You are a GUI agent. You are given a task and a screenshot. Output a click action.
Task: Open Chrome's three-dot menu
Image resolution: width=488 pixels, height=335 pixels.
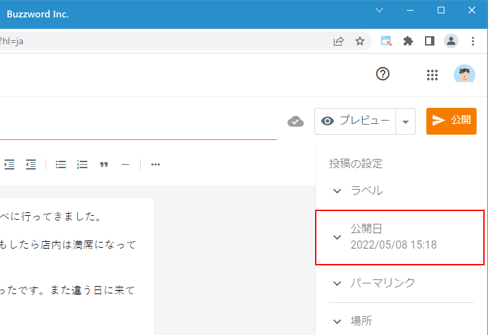point(473,41)
